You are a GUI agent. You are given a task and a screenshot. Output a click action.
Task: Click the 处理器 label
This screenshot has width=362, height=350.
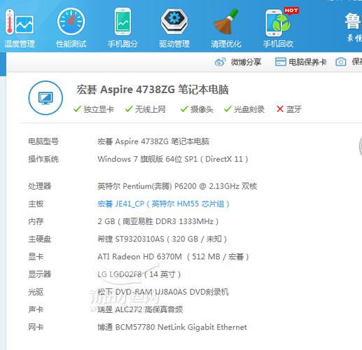(40, 186)
